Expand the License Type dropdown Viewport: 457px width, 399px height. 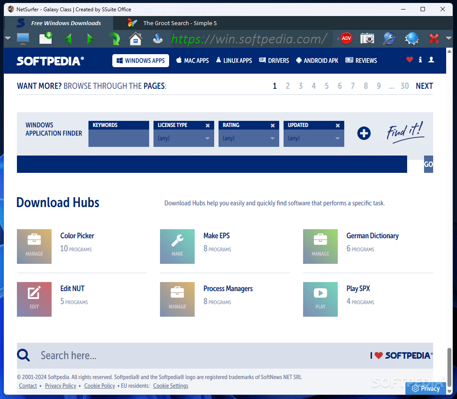tap(183, 138)
